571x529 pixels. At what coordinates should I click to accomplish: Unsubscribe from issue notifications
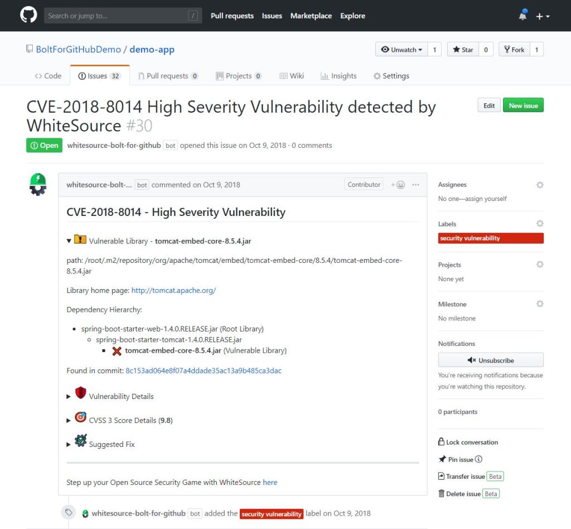click(490, 359)
